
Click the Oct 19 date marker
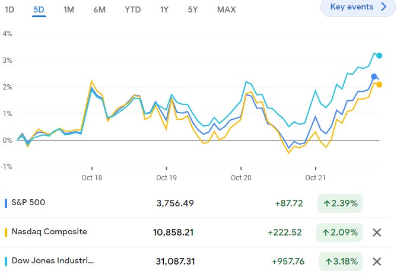(166, 177)
